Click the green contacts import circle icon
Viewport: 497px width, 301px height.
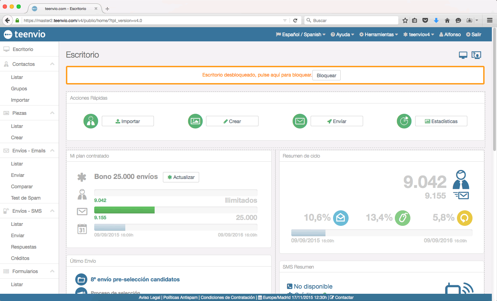pos(91,121)
